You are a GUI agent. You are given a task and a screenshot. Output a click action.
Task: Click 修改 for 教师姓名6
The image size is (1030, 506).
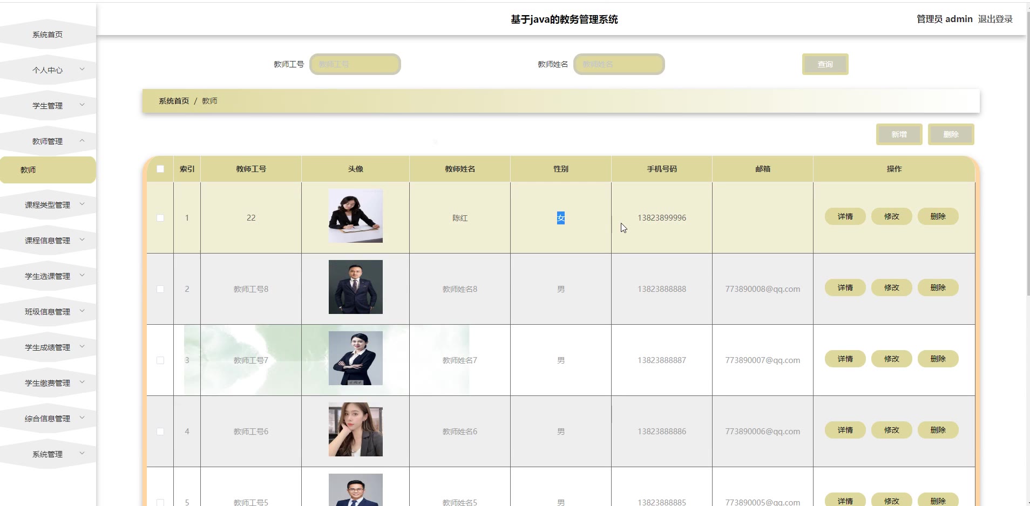click(x=892, y=430)
